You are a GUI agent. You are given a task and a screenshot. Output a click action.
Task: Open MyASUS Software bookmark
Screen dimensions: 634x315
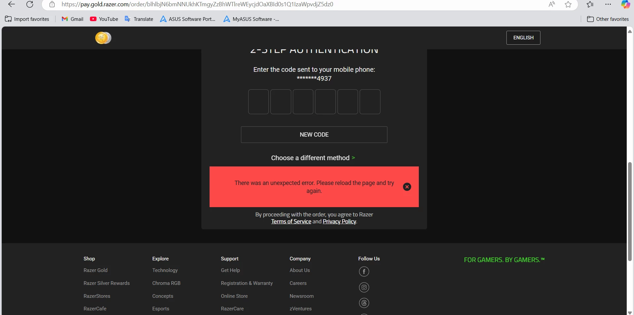[251, 19]
